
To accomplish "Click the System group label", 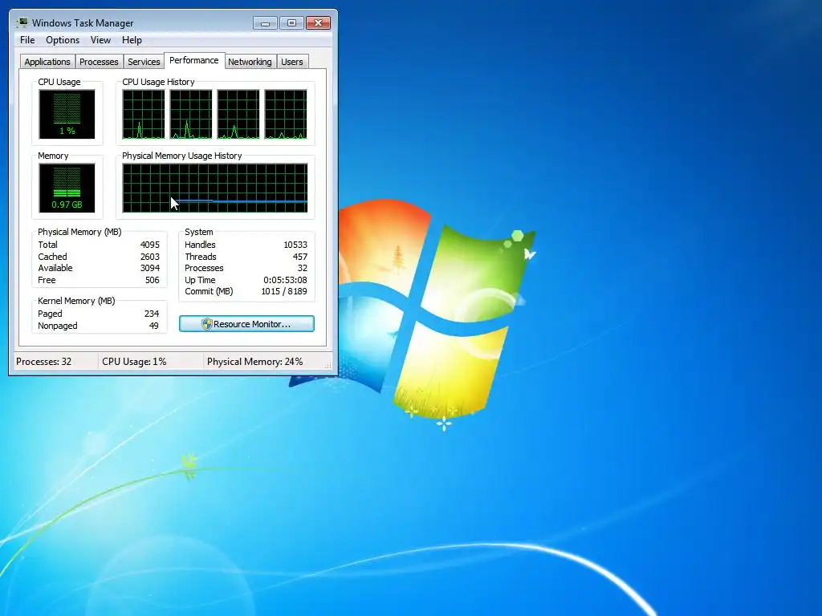I will [199, 232].
